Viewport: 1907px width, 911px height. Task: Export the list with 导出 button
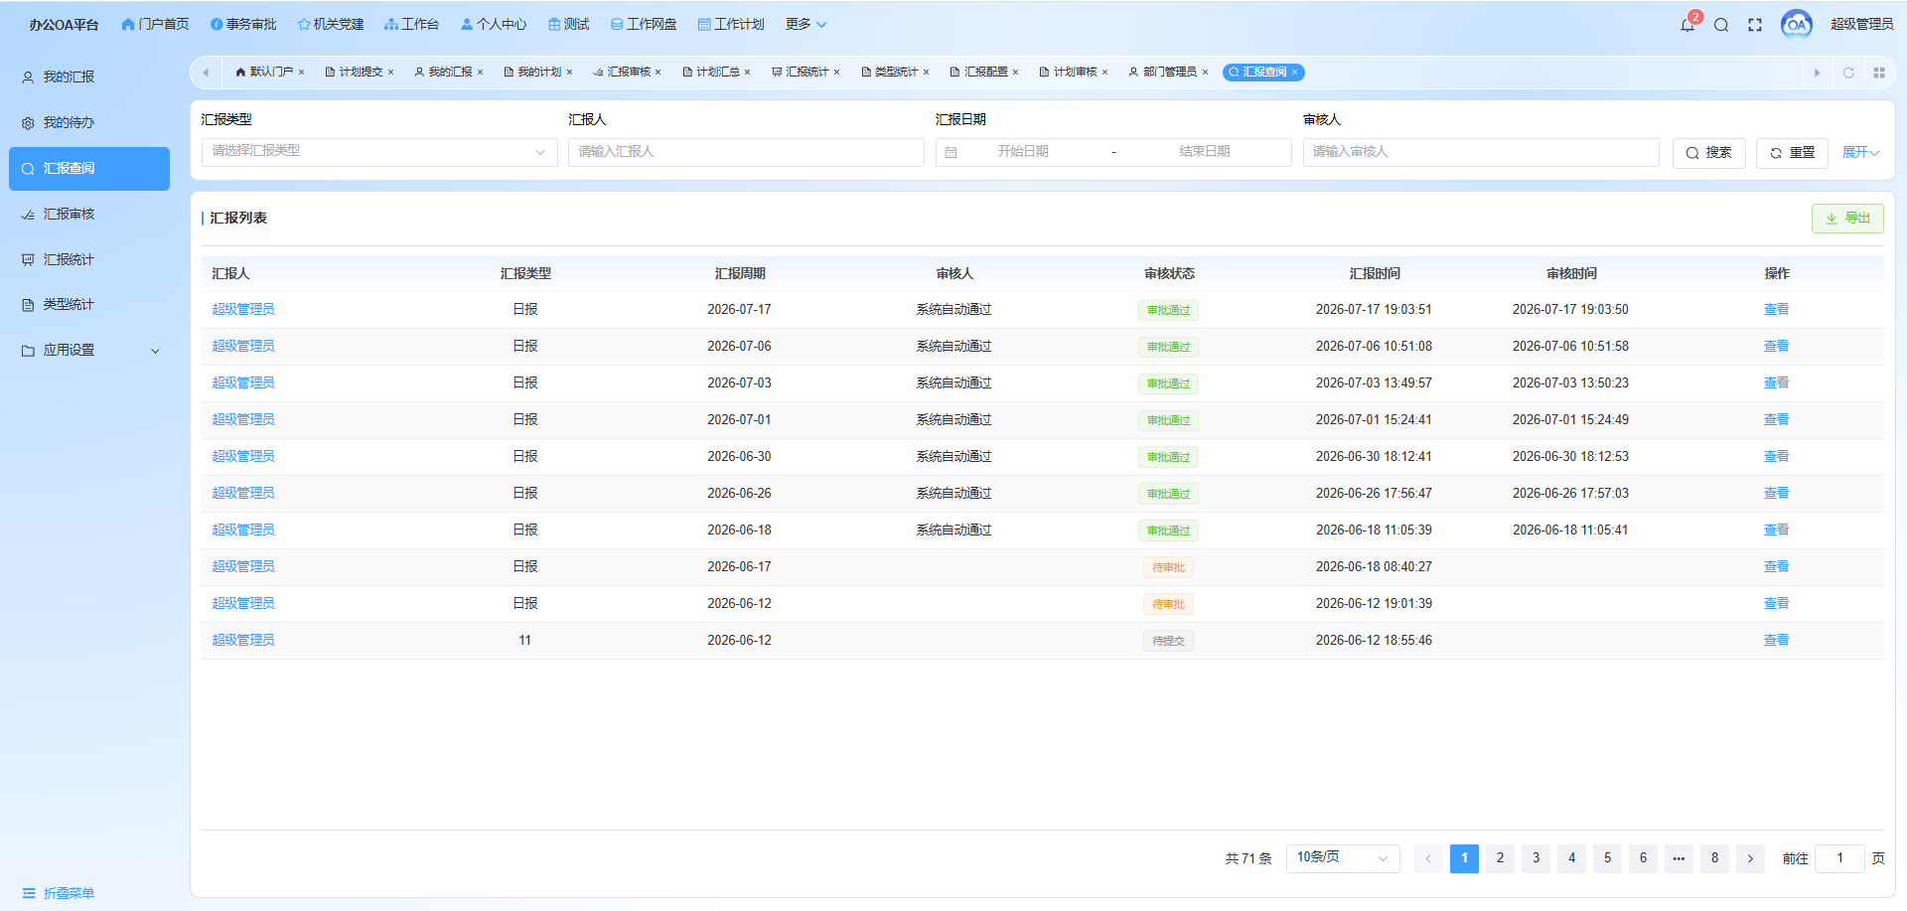pos(1847,219)
